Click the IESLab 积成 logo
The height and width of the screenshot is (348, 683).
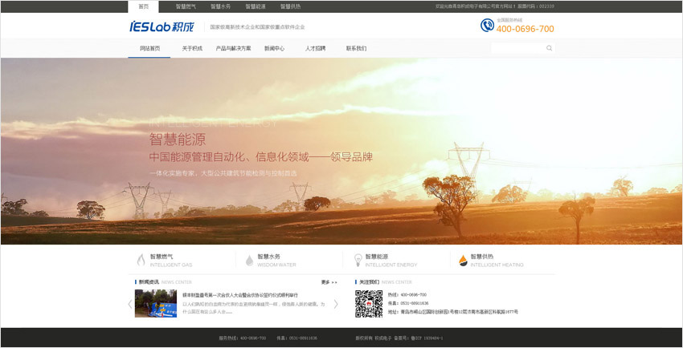click(161, 26)
